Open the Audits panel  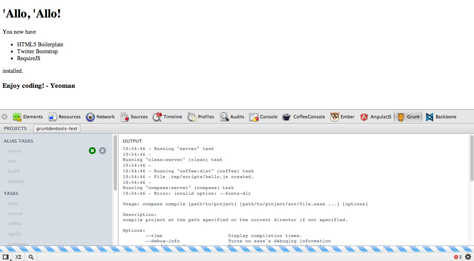click(232, 117)
